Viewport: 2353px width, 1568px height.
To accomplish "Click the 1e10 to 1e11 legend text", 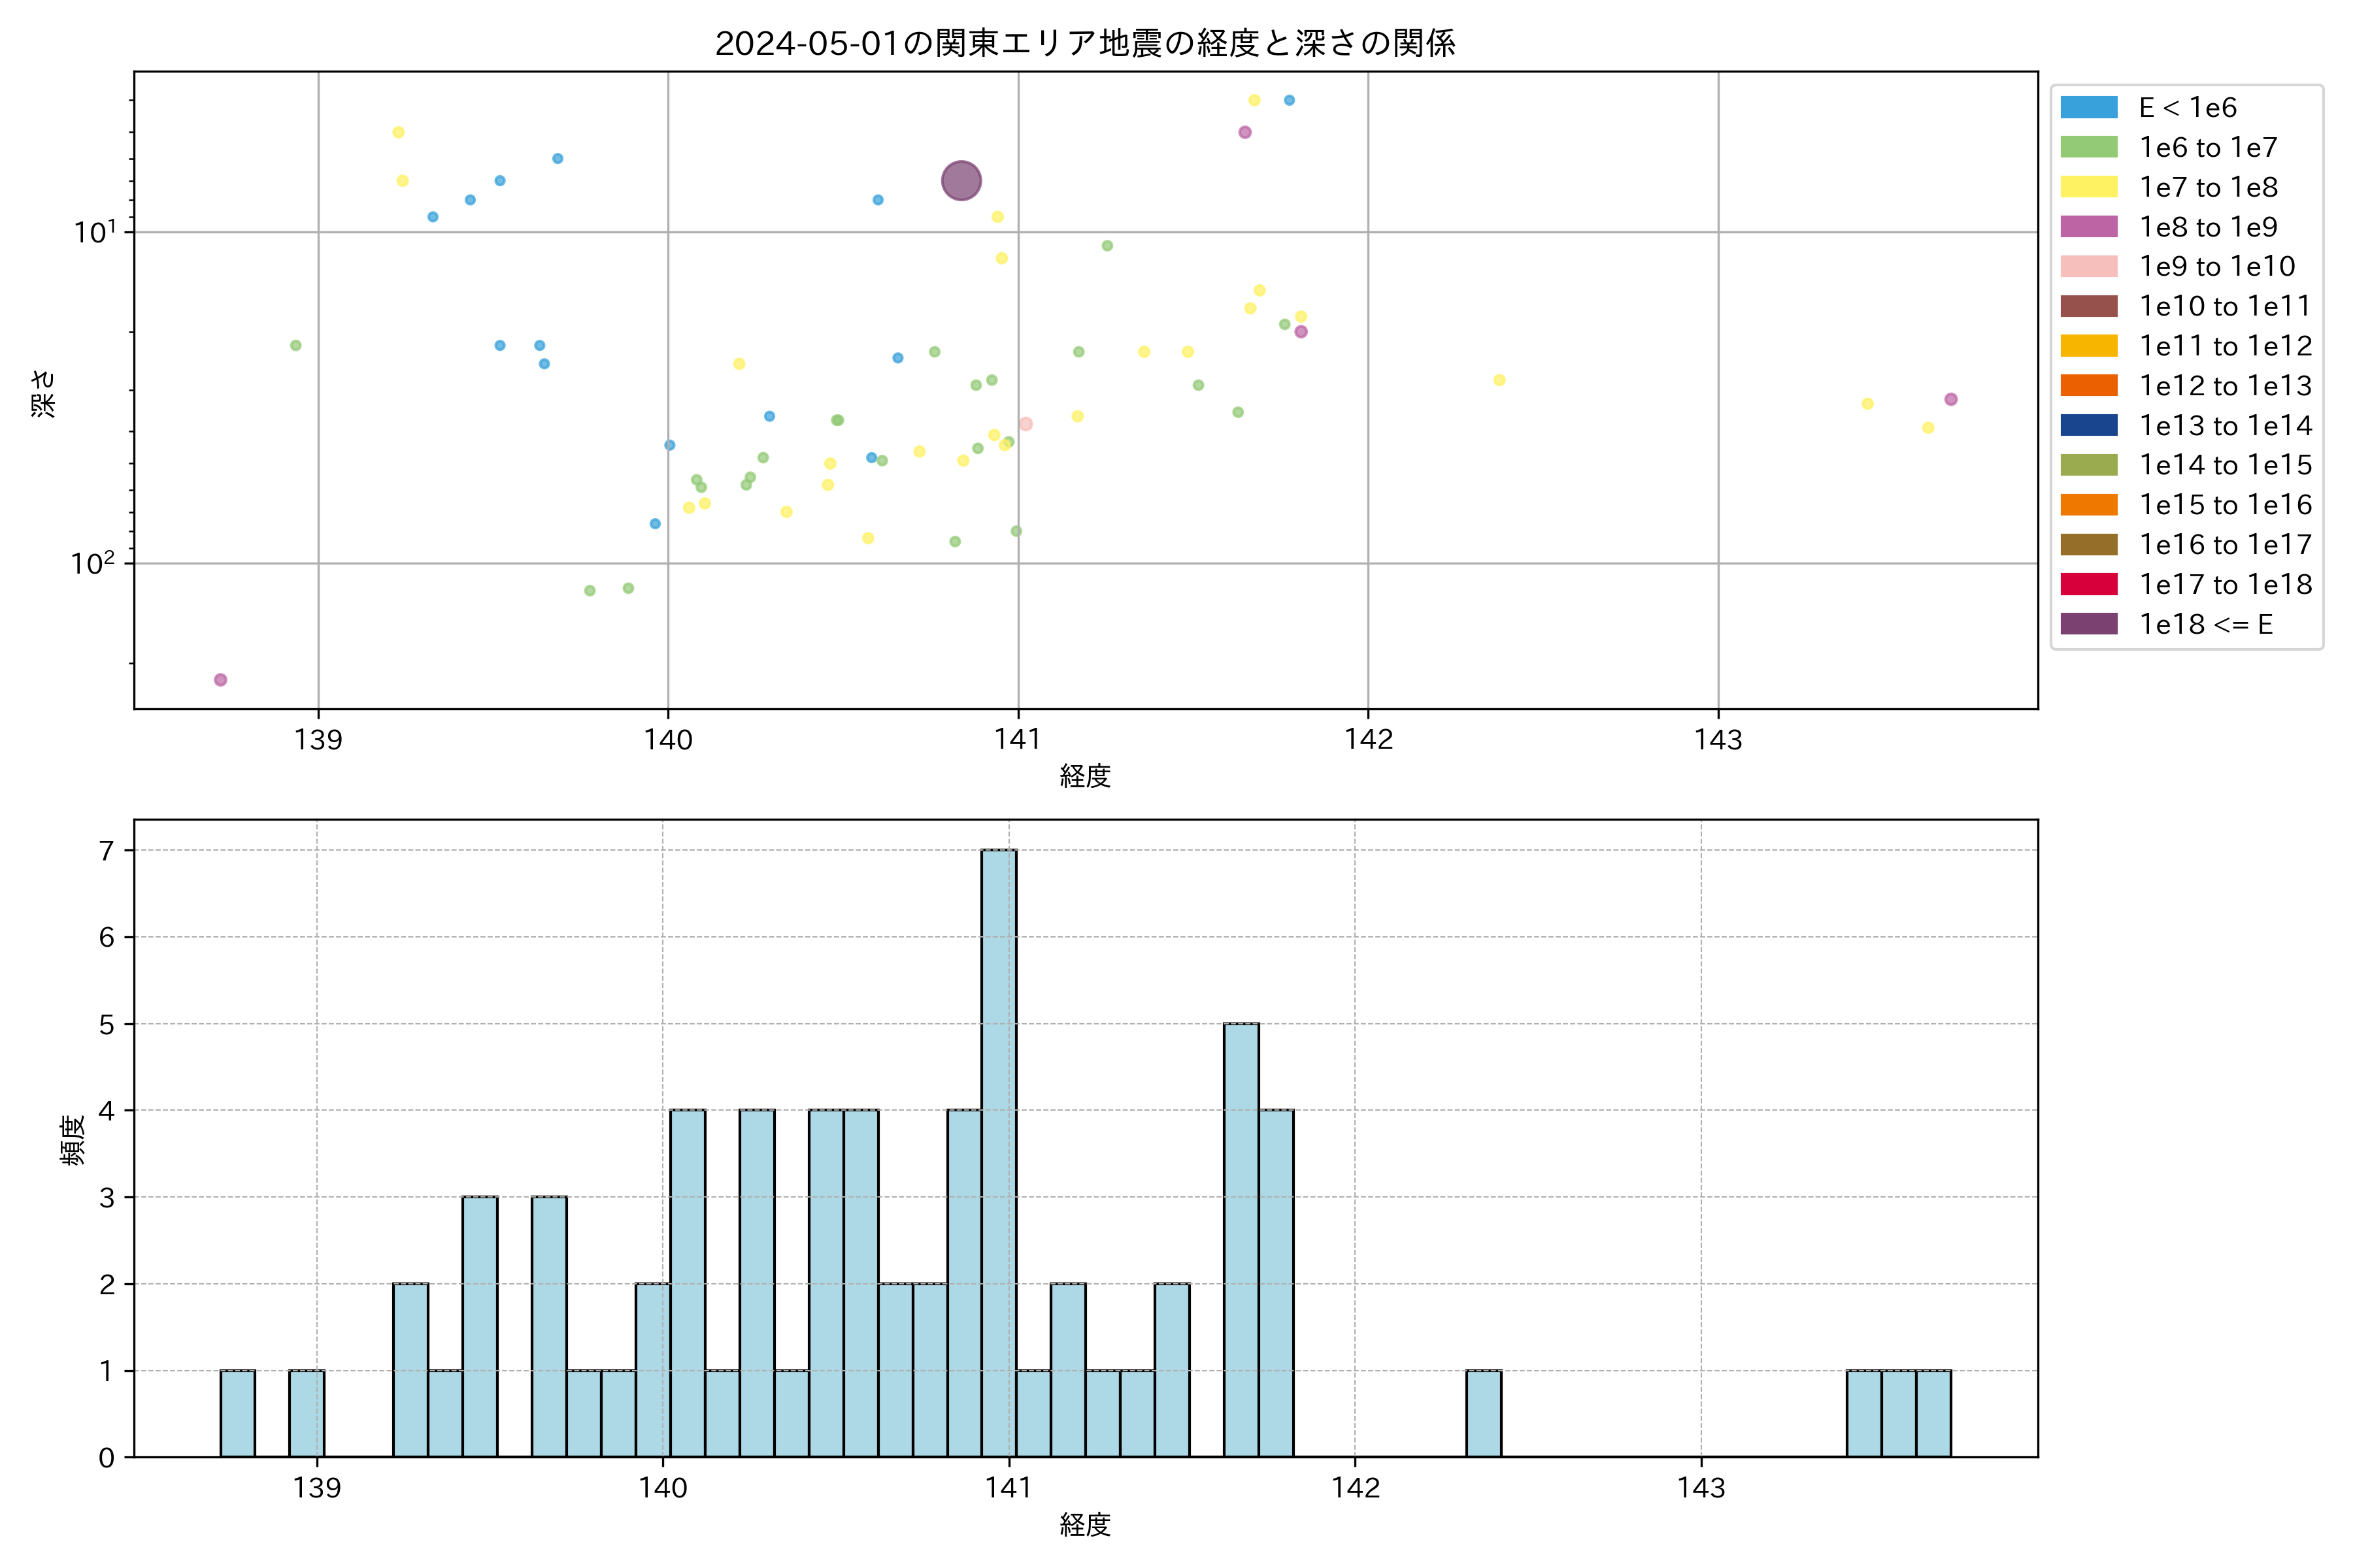I will point(2224,306).
